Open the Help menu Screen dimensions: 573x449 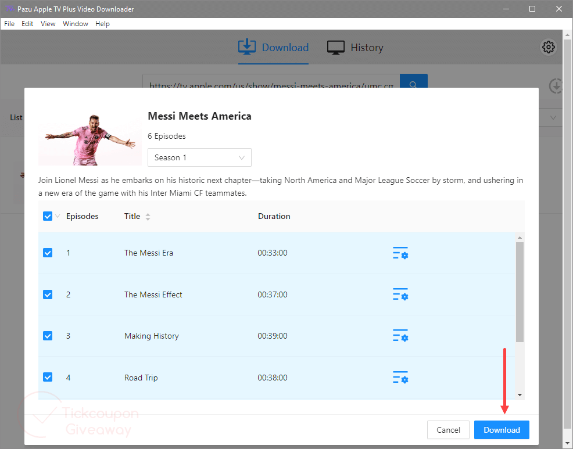click(x=102, y=24)
